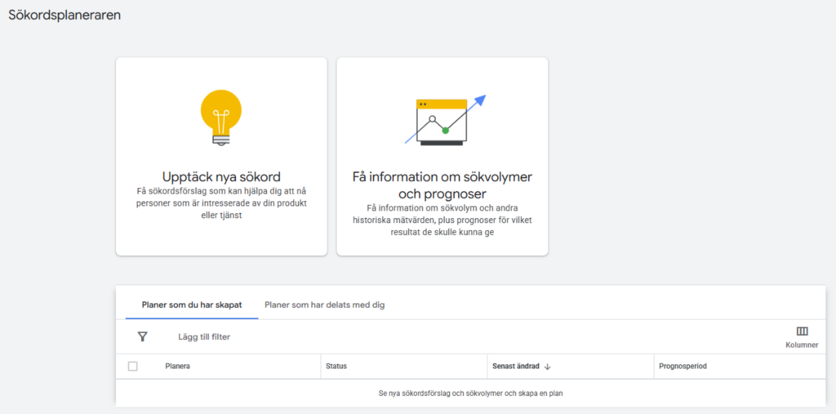Screen dimensions: 836x414
Task: Tick the select-all checkbox in table header
Action: coord(133,367)
